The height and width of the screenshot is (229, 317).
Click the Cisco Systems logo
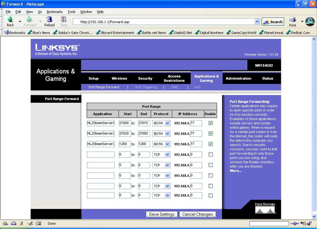coord(265,209)
